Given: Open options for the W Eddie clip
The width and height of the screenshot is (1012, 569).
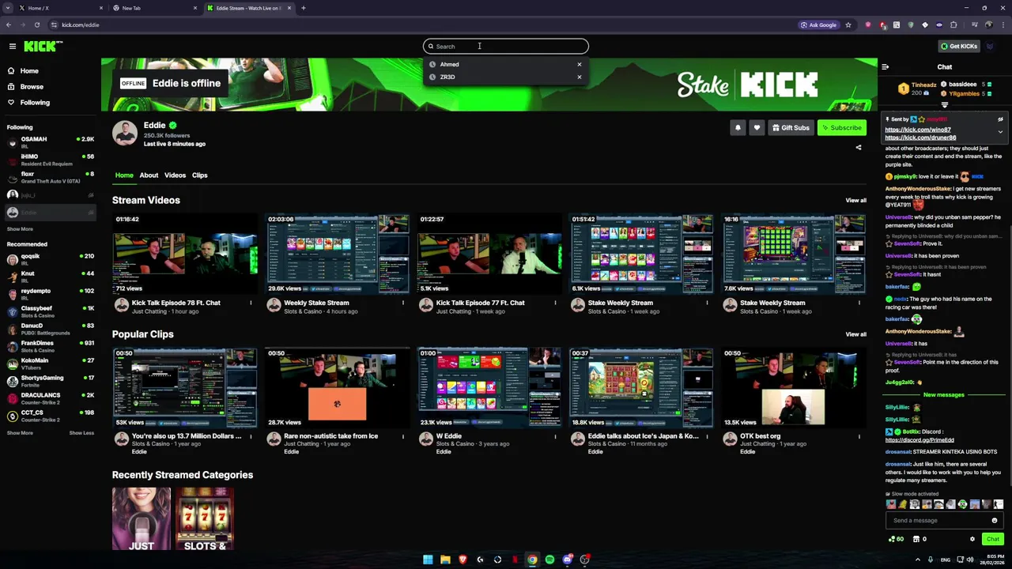Looking at the screenshot, I should [x=555, y=436].
